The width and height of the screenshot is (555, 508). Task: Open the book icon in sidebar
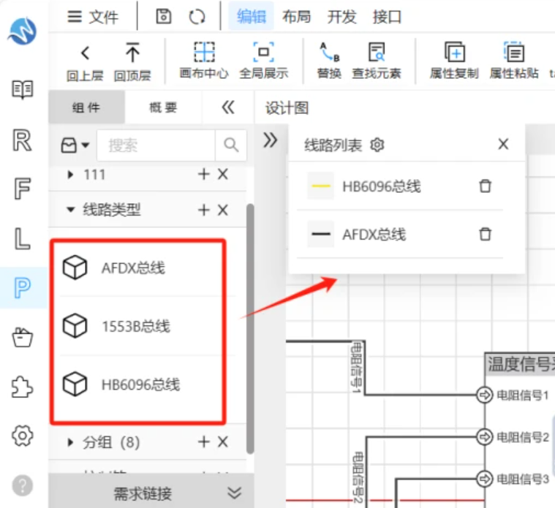23,89
